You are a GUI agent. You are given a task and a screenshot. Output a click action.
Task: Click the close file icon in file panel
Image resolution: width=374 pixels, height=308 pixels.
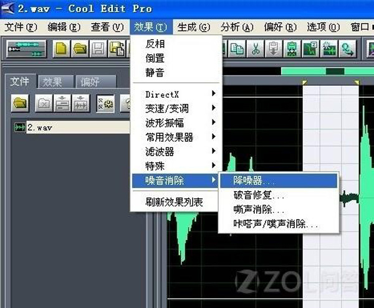click(x=44, y=103)
